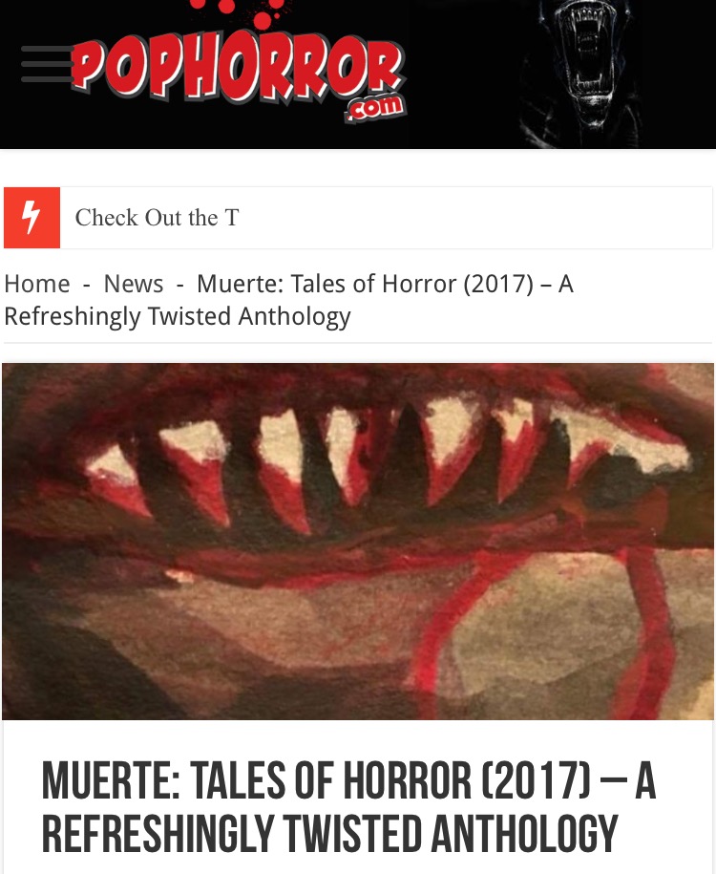The width and height of the screenshot is (716, 874).
Task: Open the News breadcrumb link
Action: (x=134, y=284)
